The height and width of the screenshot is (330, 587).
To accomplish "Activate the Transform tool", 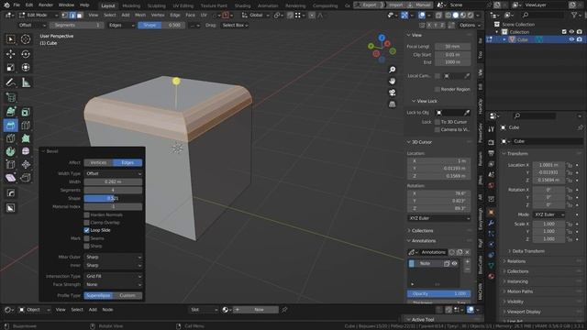I will tap(26, 67).
